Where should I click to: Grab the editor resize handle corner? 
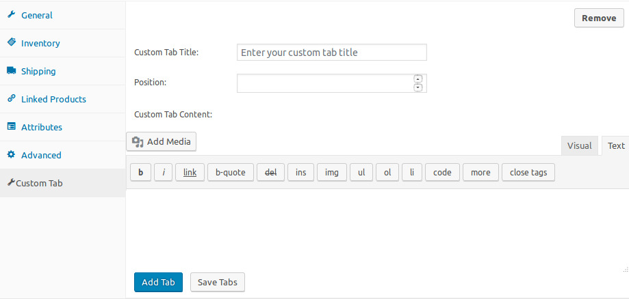tap(625, 269)
